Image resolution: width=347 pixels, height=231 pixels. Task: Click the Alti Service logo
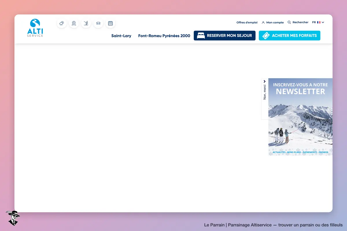[x=35, y=28]
